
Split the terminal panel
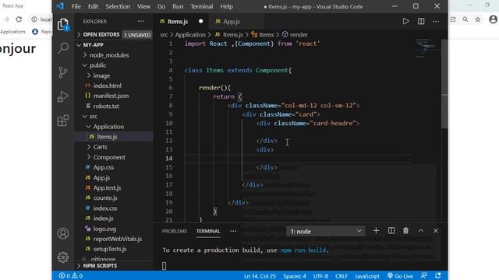click(391, 231)
